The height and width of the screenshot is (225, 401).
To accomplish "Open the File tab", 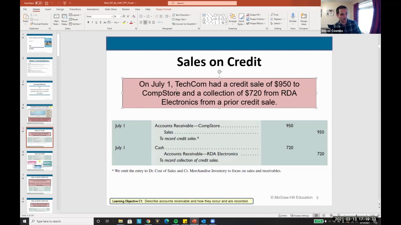I will (25, 9).
